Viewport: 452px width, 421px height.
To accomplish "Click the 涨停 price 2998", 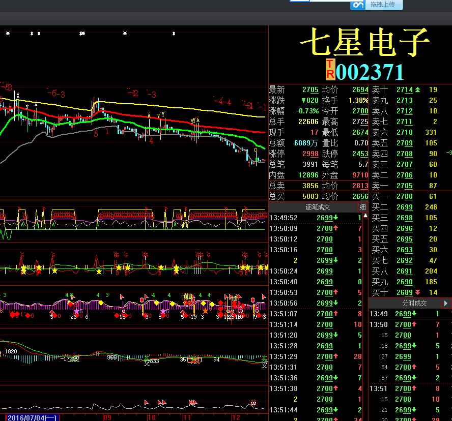I will point(310,154).
